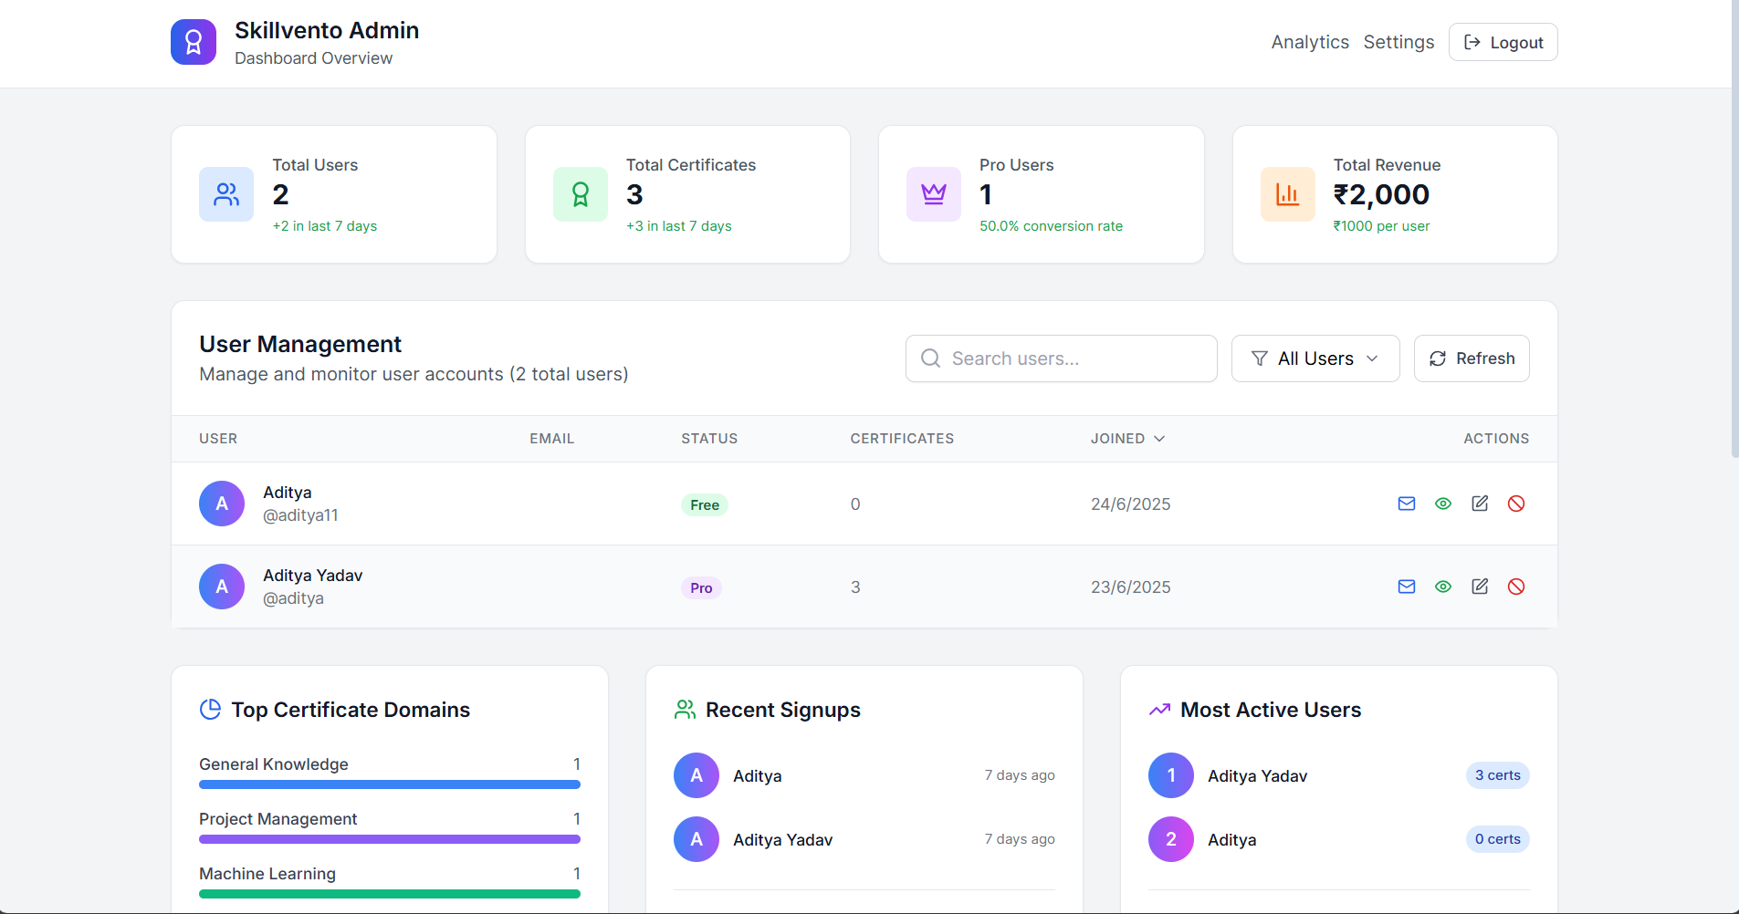This screenshot has width=1739, height=914.
Task: Click the certificate count 3 in Aditya Yadav's row
Action: [x=855, y=587]
